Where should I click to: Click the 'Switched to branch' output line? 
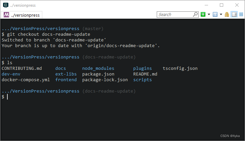click(54, 40)
